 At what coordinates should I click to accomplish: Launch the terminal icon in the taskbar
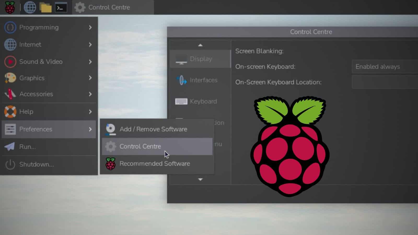[x=61, y=8]
